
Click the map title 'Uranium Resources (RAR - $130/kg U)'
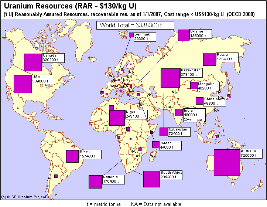click(70, 6)
